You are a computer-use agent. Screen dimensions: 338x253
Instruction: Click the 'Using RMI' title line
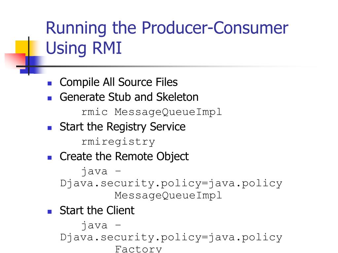pyautogui.click(x=84, y=48)
